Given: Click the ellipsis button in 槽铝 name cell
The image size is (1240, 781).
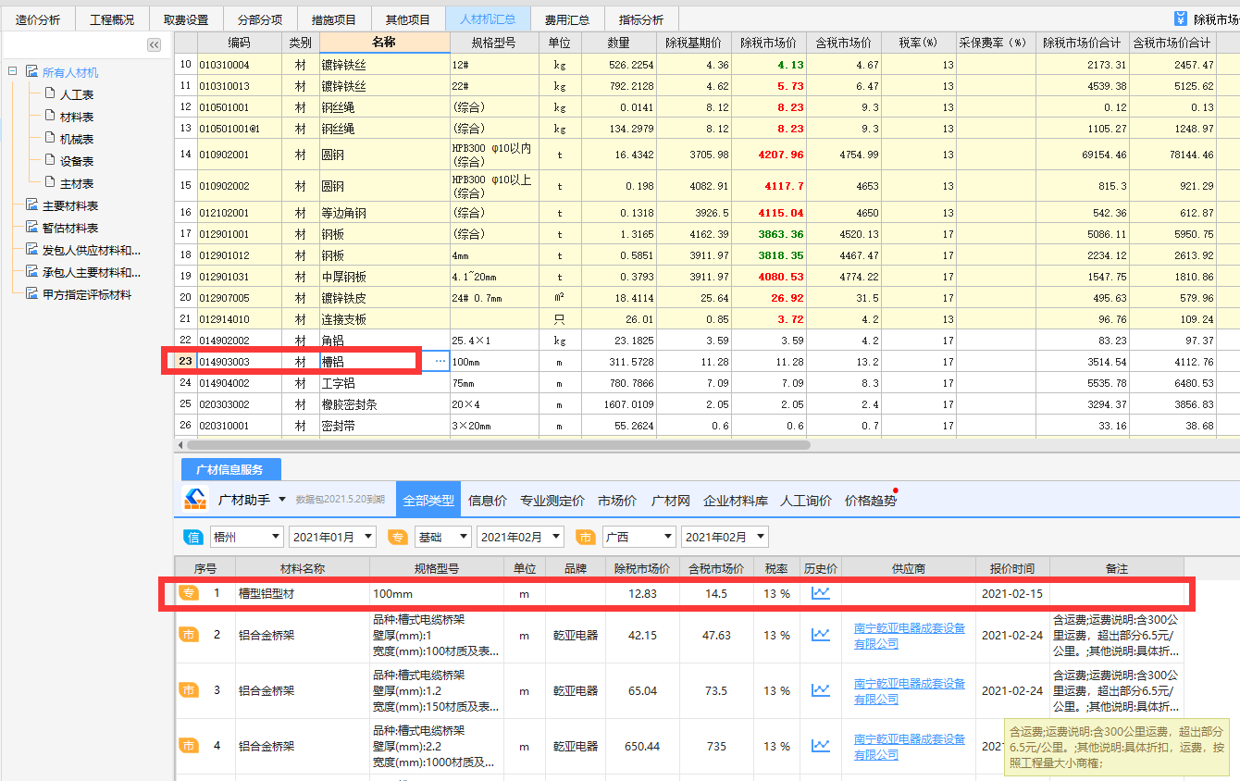Looking at the screenshot, I should (x=440, y=361).
